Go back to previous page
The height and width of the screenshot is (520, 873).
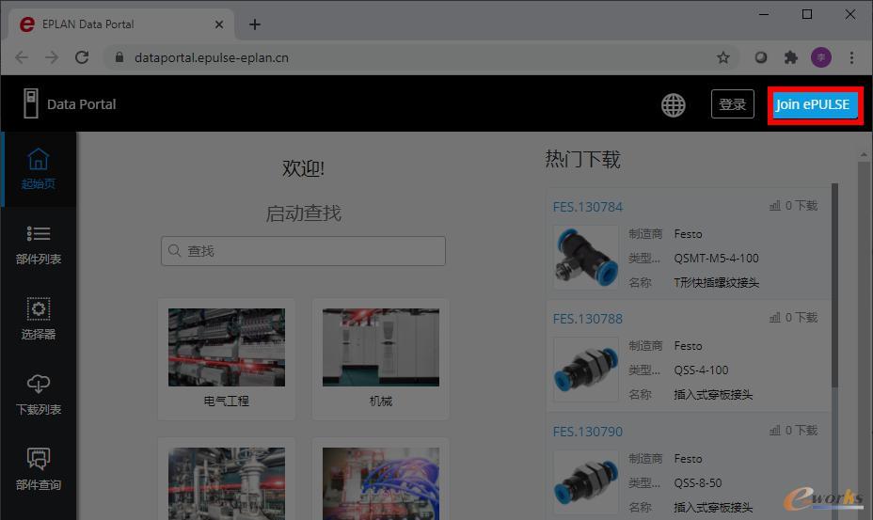(22, 57)
